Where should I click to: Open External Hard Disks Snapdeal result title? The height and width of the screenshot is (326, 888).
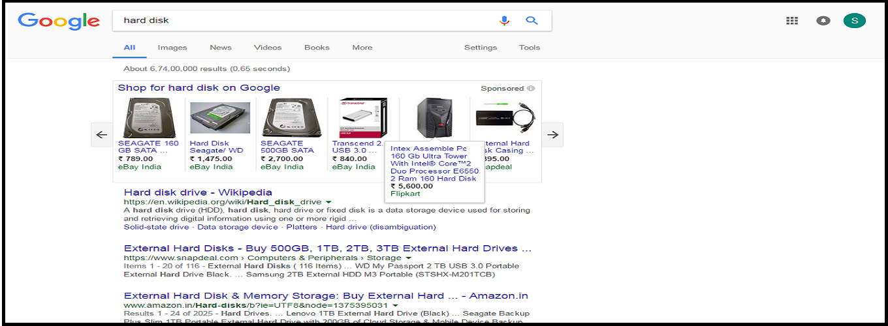[x=328, y=248]
